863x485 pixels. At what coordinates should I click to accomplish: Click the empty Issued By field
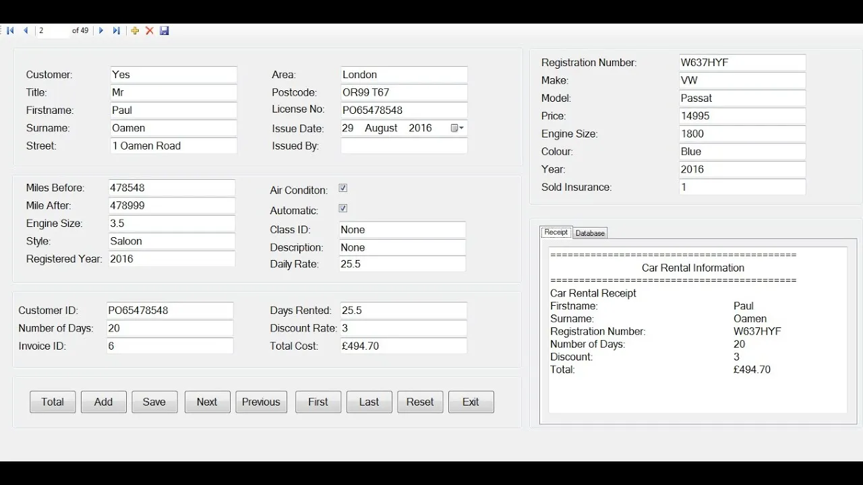(404, 145)
